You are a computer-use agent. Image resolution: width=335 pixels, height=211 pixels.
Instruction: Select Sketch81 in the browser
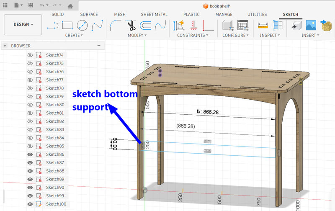click(55, 113)
